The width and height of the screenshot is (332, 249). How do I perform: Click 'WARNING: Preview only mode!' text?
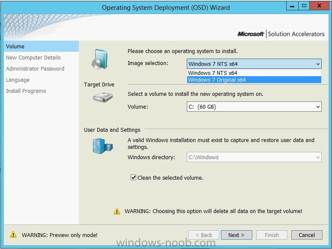click(x=60, y=235)
